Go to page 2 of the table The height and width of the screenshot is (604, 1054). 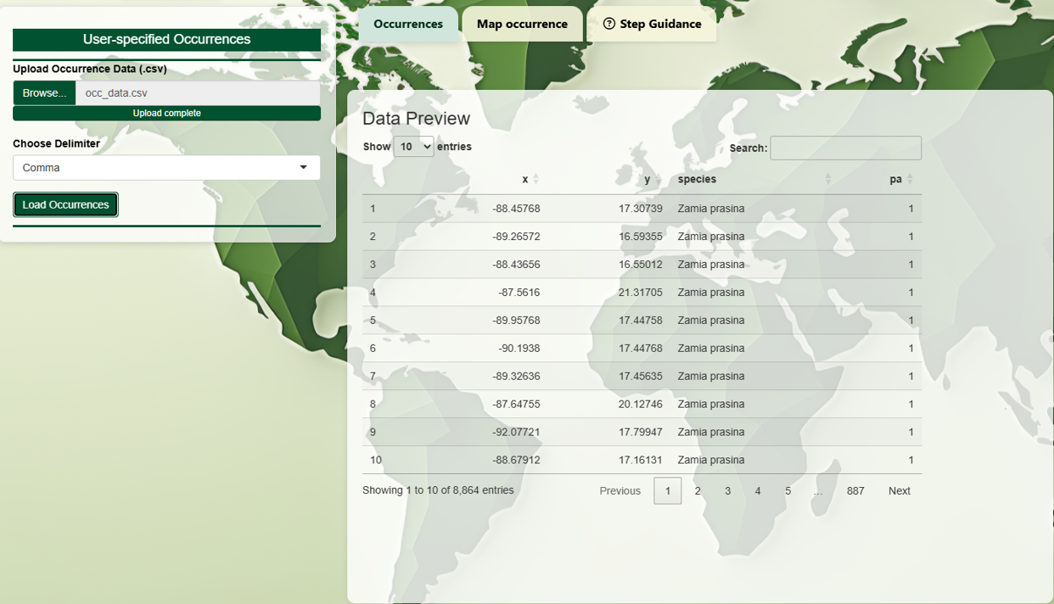(x=698, y=490)
